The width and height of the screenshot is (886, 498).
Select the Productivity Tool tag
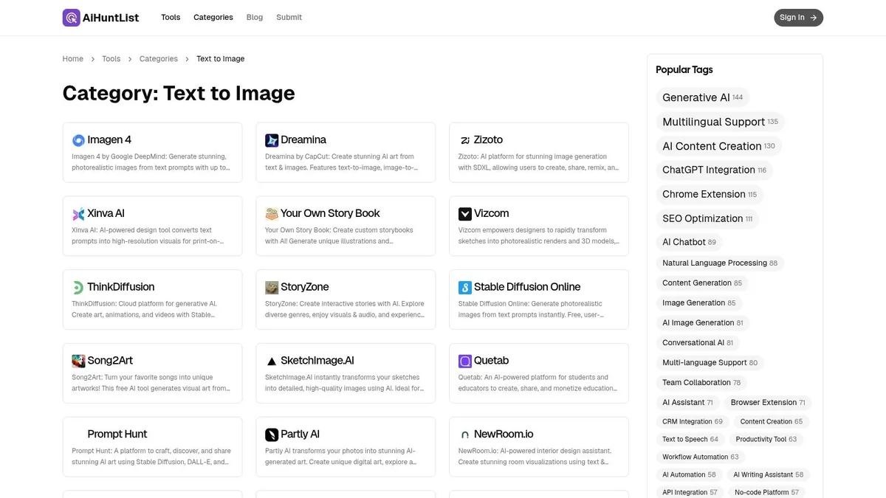[766, 439]
